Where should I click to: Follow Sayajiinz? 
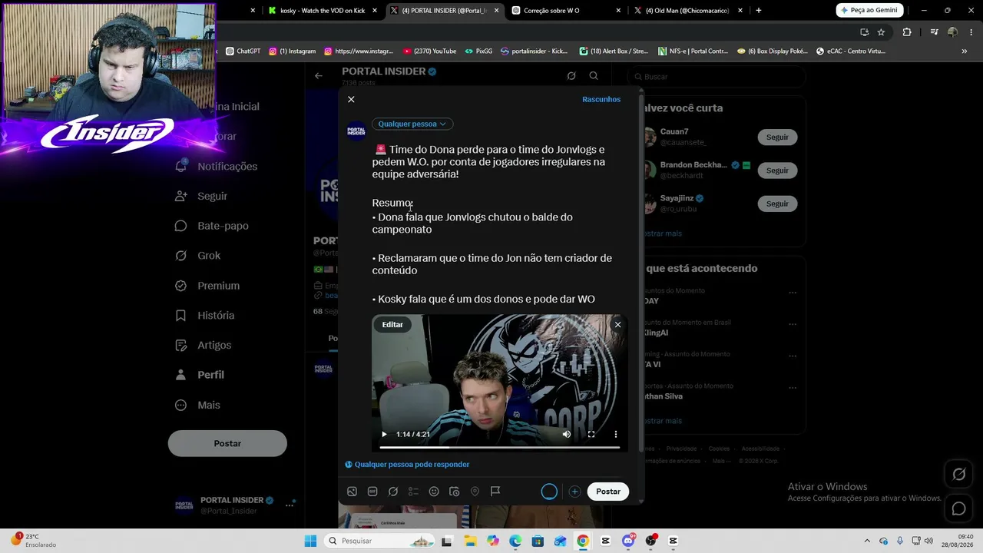click(777, 204)
